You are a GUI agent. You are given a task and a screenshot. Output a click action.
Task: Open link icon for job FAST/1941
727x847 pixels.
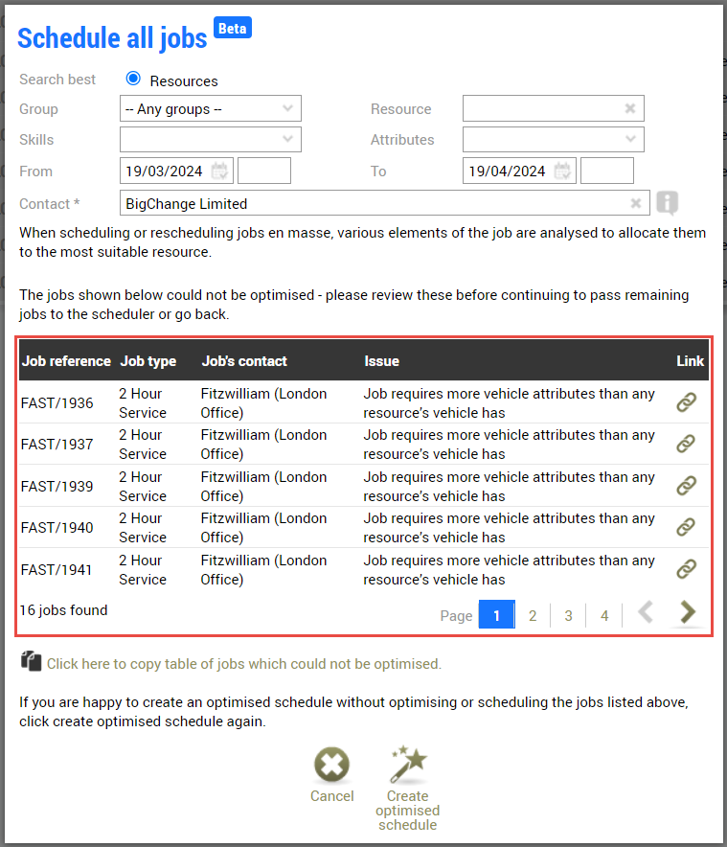(x=686, y=569)
